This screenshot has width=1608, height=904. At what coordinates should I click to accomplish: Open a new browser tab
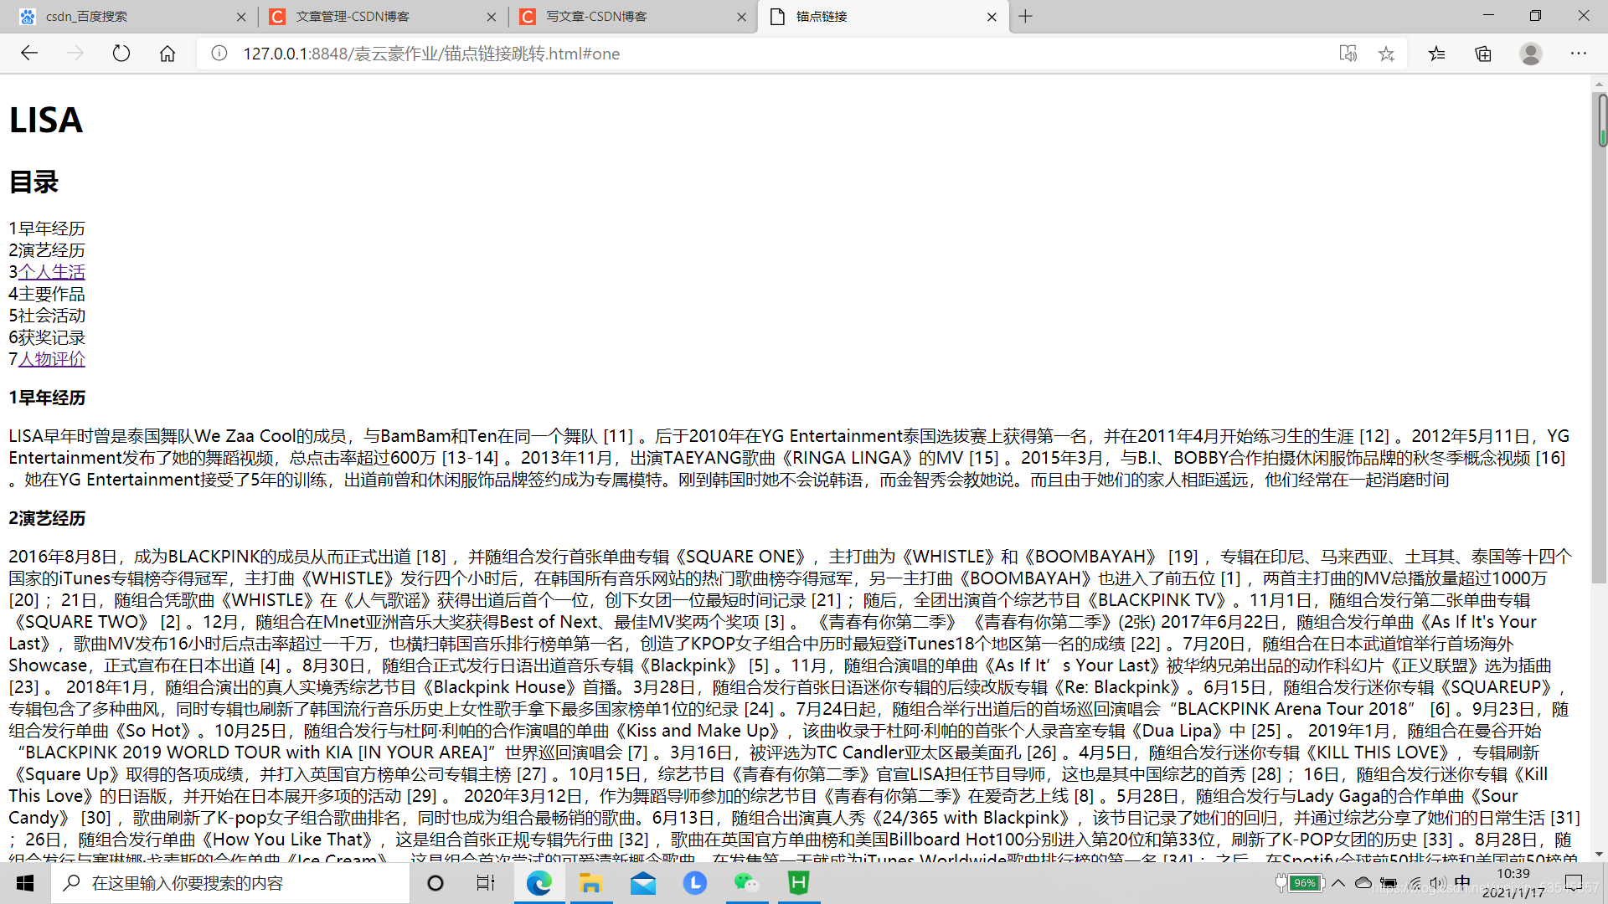coord(1025,17)
